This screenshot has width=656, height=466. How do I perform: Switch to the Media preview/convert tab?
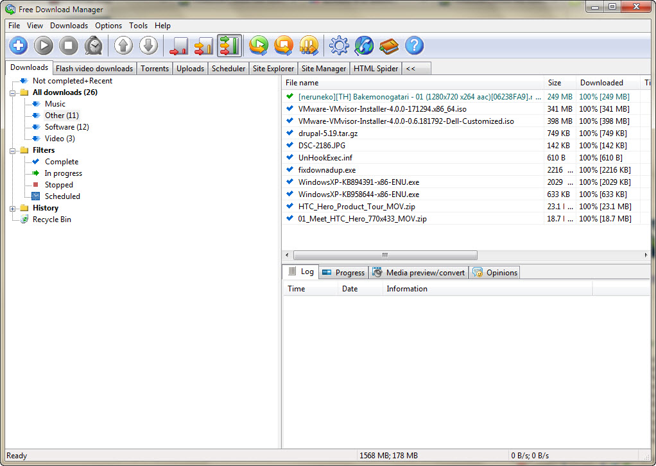point(419,273)
